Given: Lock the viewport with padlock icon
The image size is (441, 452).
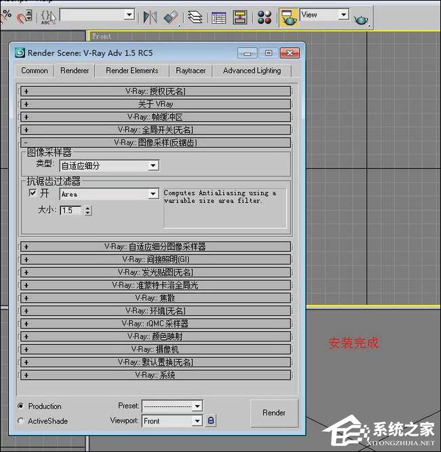Looking at the screenshot, I should (x=211, y=420).
